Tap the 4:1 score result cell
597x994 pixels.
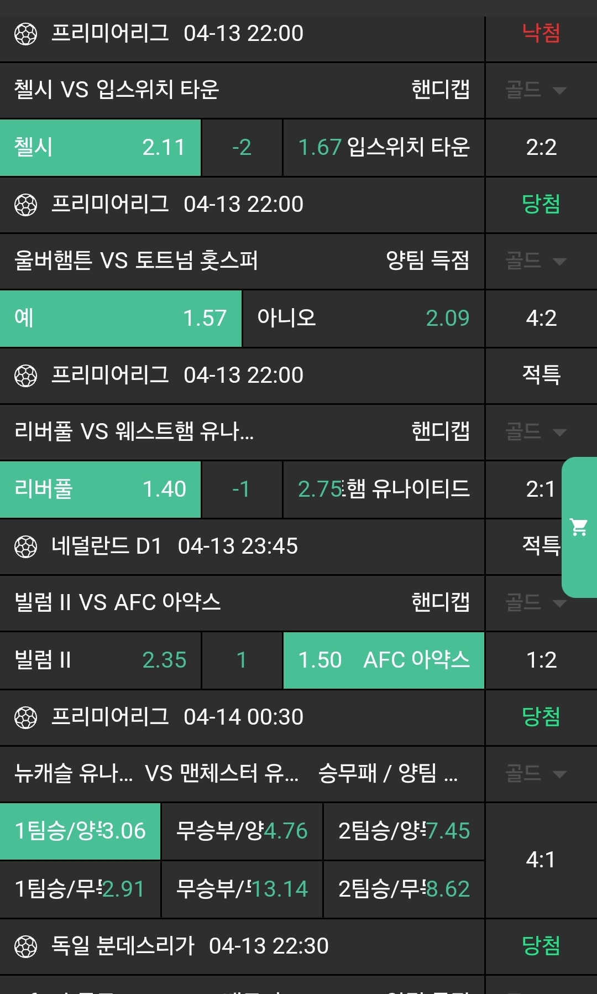click(x=541, y=860)
